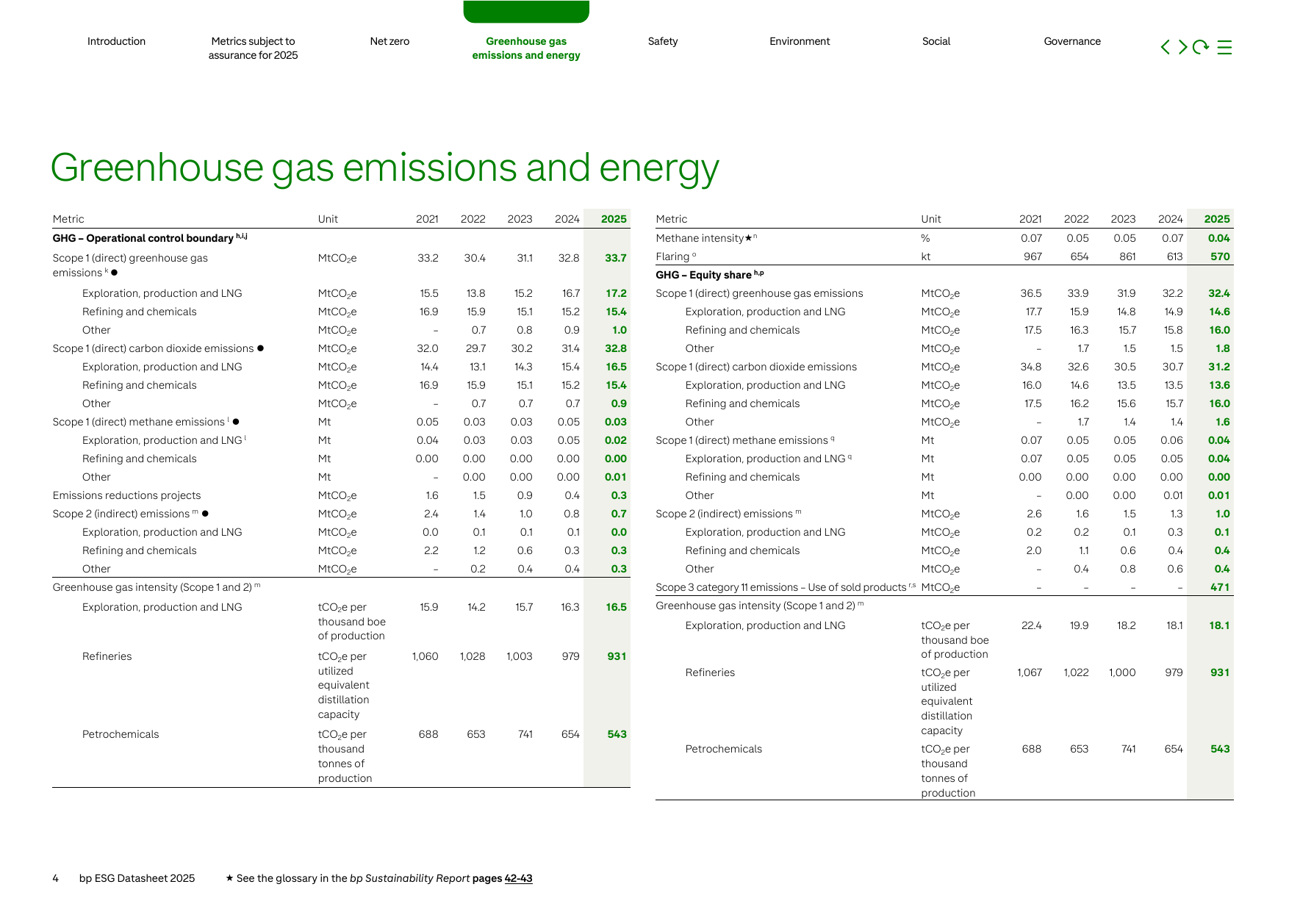Click the 'Flaring' metric label

click(675, 256)
